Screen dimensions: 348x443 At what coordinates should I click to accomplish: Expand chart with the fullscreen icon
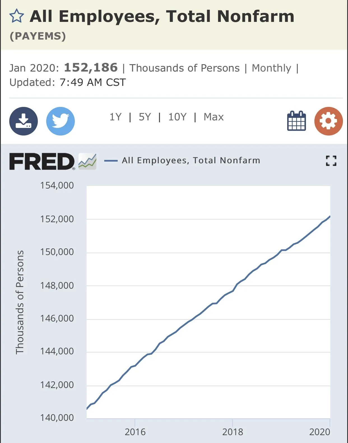331,161
